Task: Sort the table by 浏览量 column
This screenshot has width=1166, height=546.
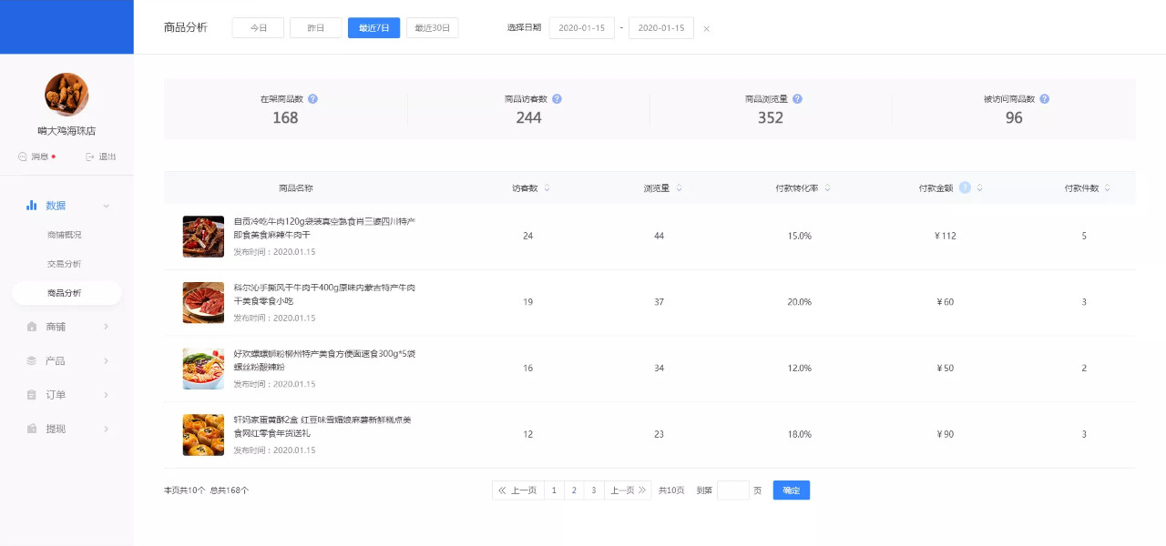Action: coord(679,188)
